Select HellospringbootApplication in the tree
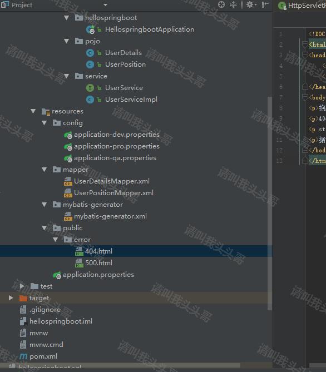Image resolution: width=326 pixels, height=372 pixels. pyautogui.click(x=150, y=29)
